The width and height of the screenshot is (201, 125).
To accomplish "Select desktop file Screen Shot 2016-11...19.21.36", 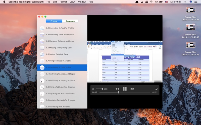I will click(x=191, y=31).
